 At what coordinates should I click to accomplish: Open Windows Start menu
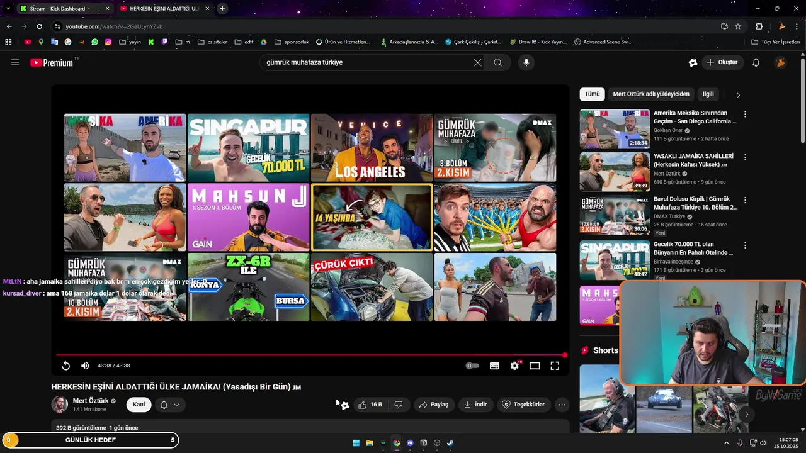[x=356, y=443]
